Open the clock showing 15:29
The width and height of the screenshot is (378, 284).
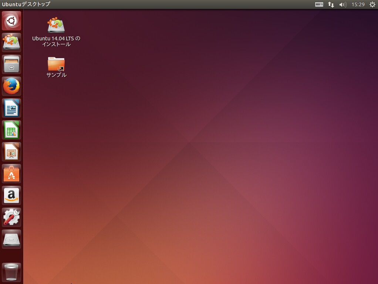(x=358, y=4)
